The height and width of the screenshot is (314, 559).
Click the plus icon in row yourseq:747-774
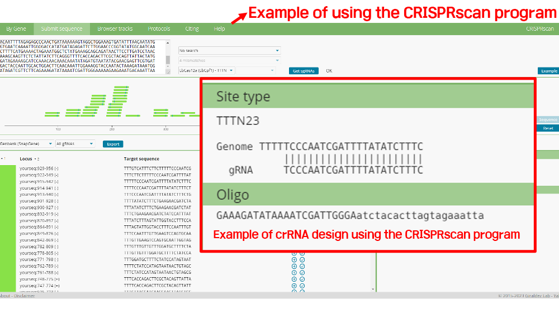[x=294, y=286]
